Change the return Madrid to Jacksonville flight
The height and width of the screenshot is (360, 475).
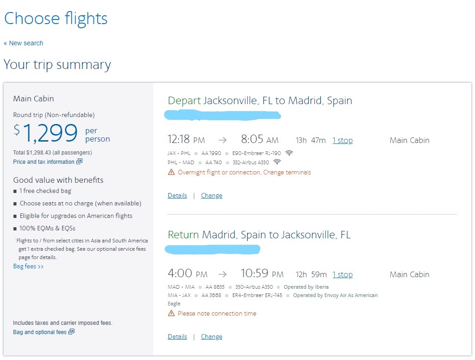tap(212, 337)
